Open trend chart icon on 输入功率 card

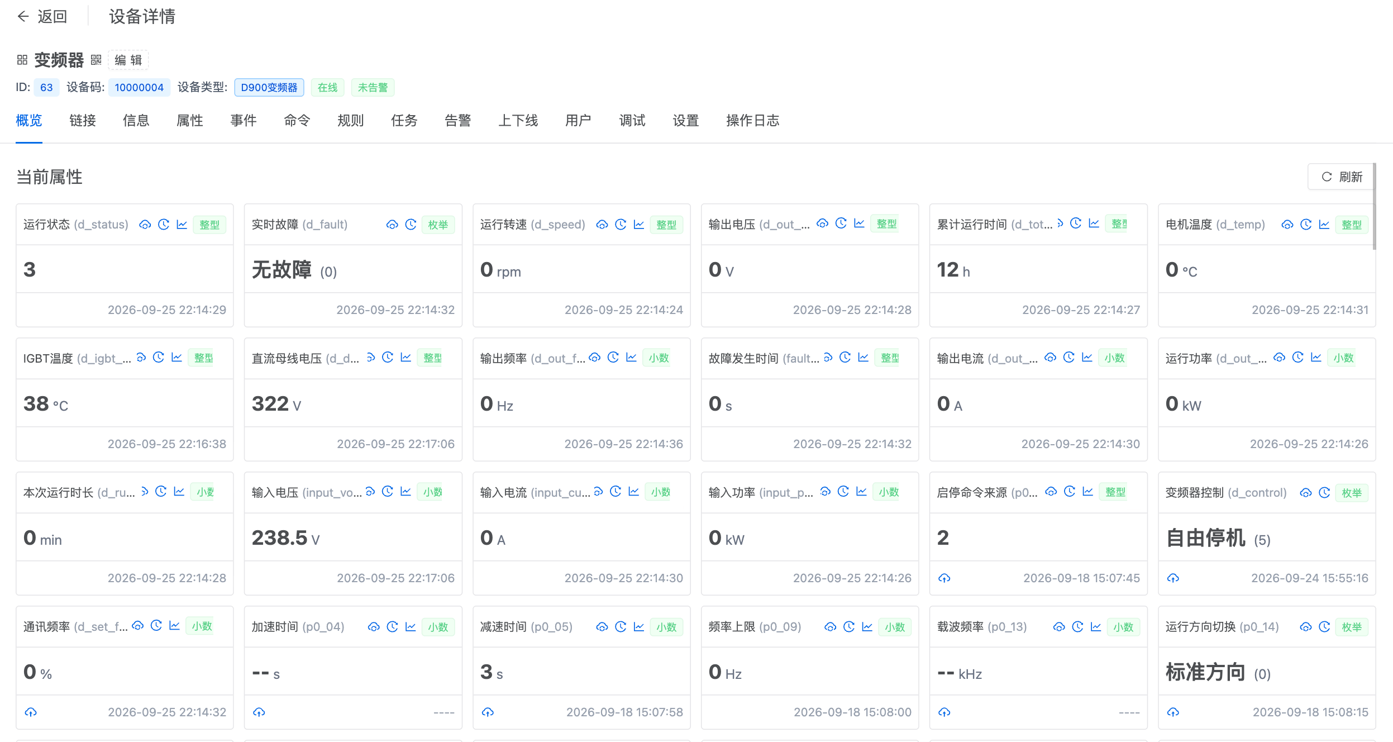coord(862,492)
